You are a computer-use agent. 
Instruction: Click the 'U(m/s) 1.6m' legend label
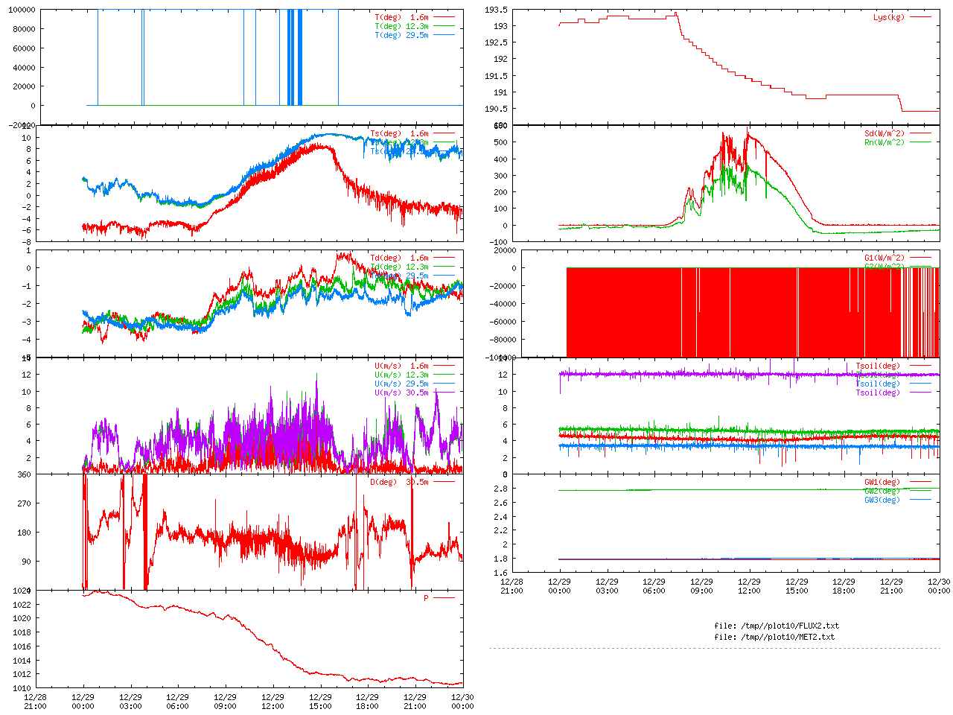401,366
